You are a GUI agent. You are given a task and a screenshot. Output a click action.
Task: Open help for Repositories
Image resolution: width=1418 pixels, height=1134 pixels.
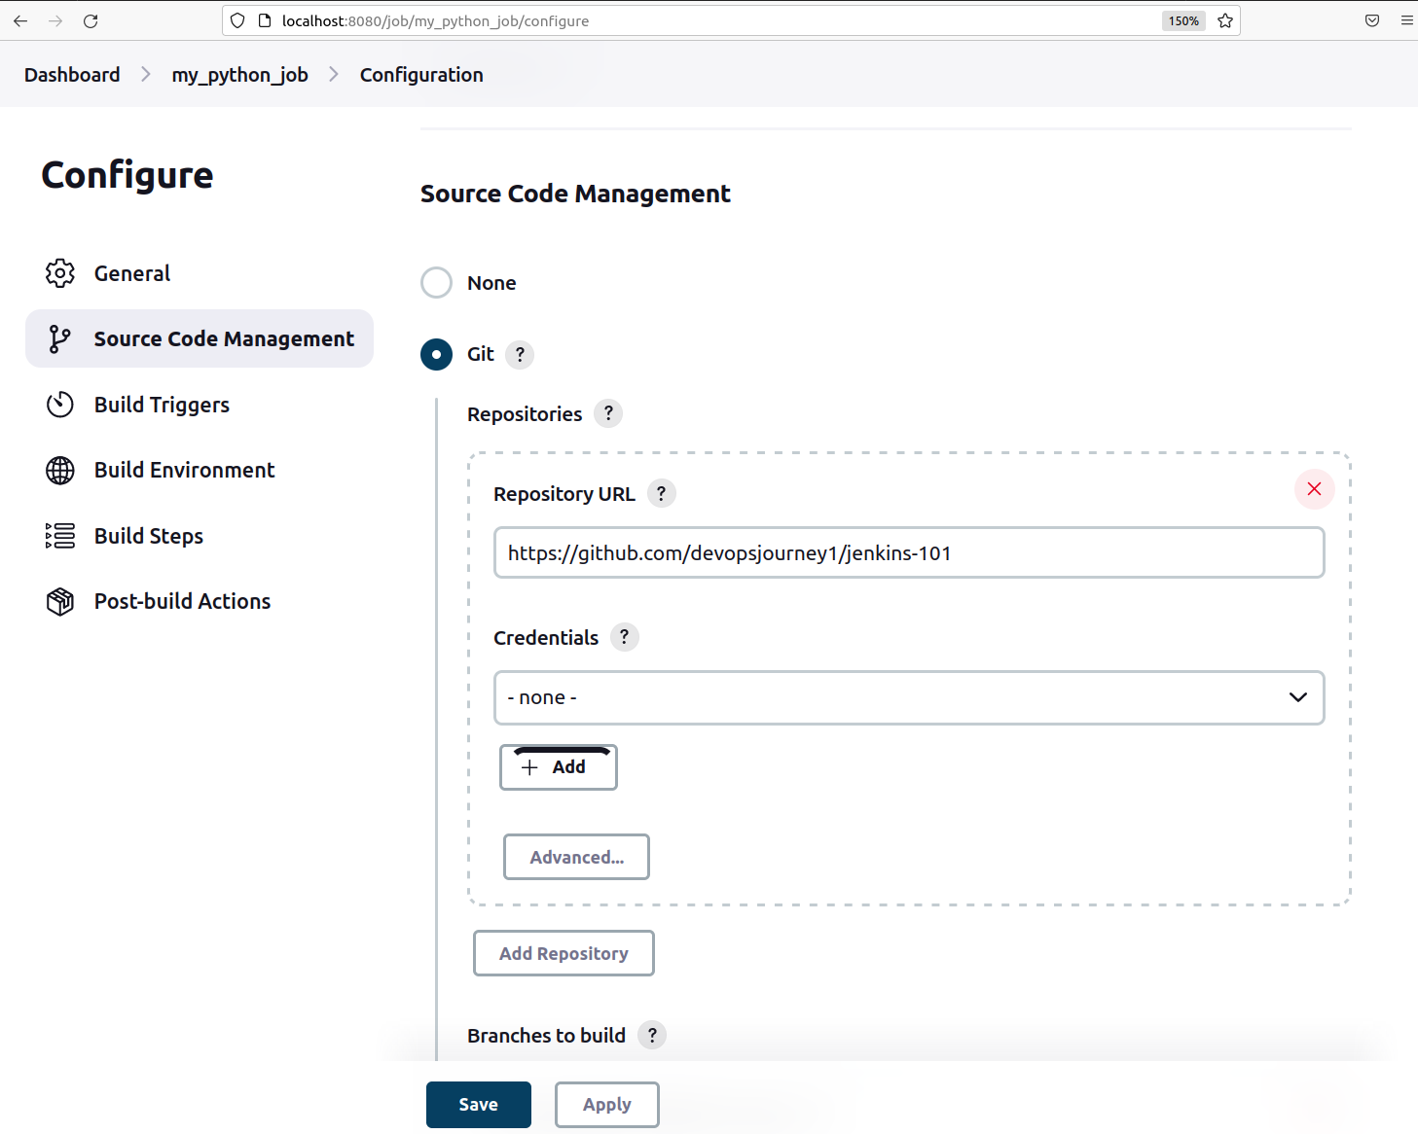point(608,413)
